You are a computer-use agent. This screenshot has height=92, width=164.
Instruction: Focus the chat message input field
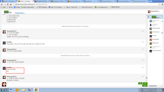pos(72,84)
